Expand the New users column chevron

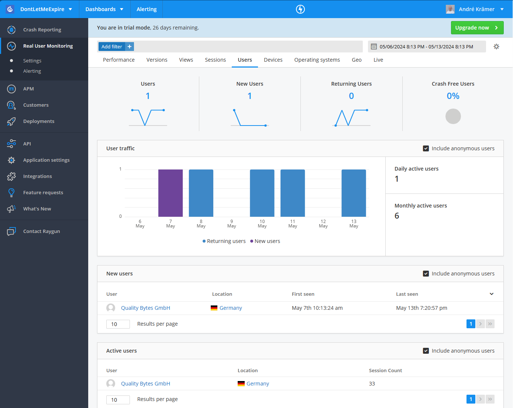491,294
